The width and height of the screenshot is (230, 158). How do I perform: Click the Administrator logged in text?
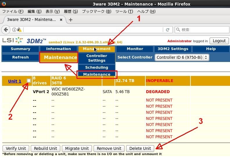(188, 41)
